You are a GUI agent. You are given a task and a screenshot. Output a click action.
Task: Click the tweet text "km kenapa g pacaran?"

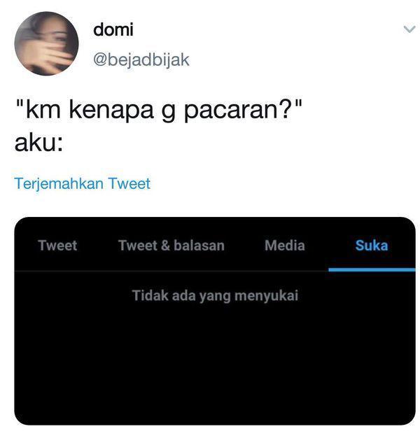click(x=158, y=109)
